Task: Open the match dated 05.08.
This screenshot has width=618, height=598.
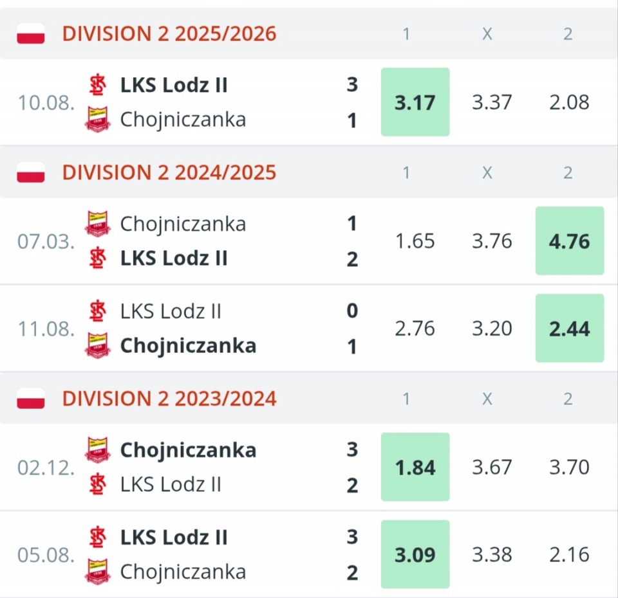Action: pos(45,555)
